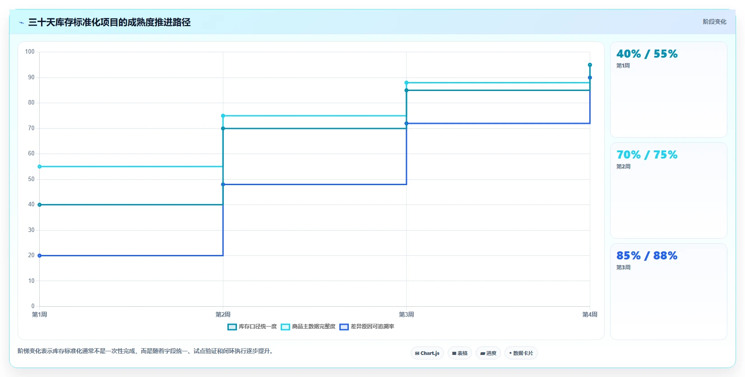Viewport: 745px width, 377px height.
Task: Click the 阶段变化 label in header
Action: coord(715,22)
